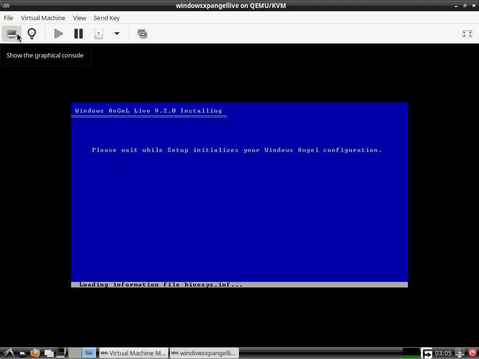The height and width of the screenshot is (359, 479).
Task: Expand shutdown options dropdown arrow
Action: click(x=116, y=34)
